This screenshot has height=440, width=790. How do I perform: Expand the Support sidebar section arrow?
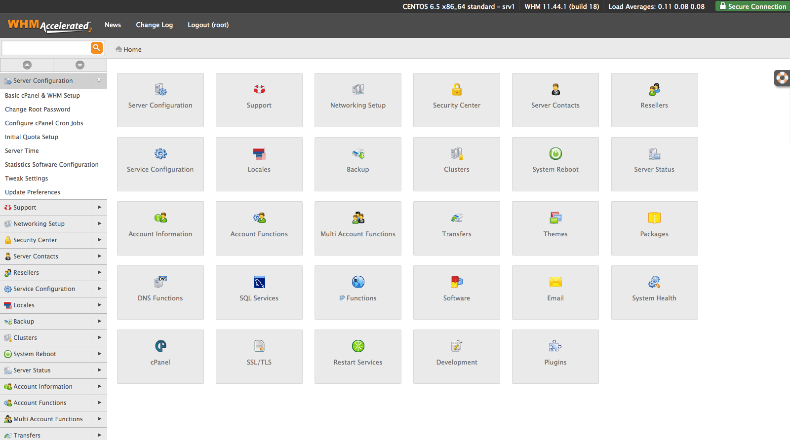pos(99,208)
